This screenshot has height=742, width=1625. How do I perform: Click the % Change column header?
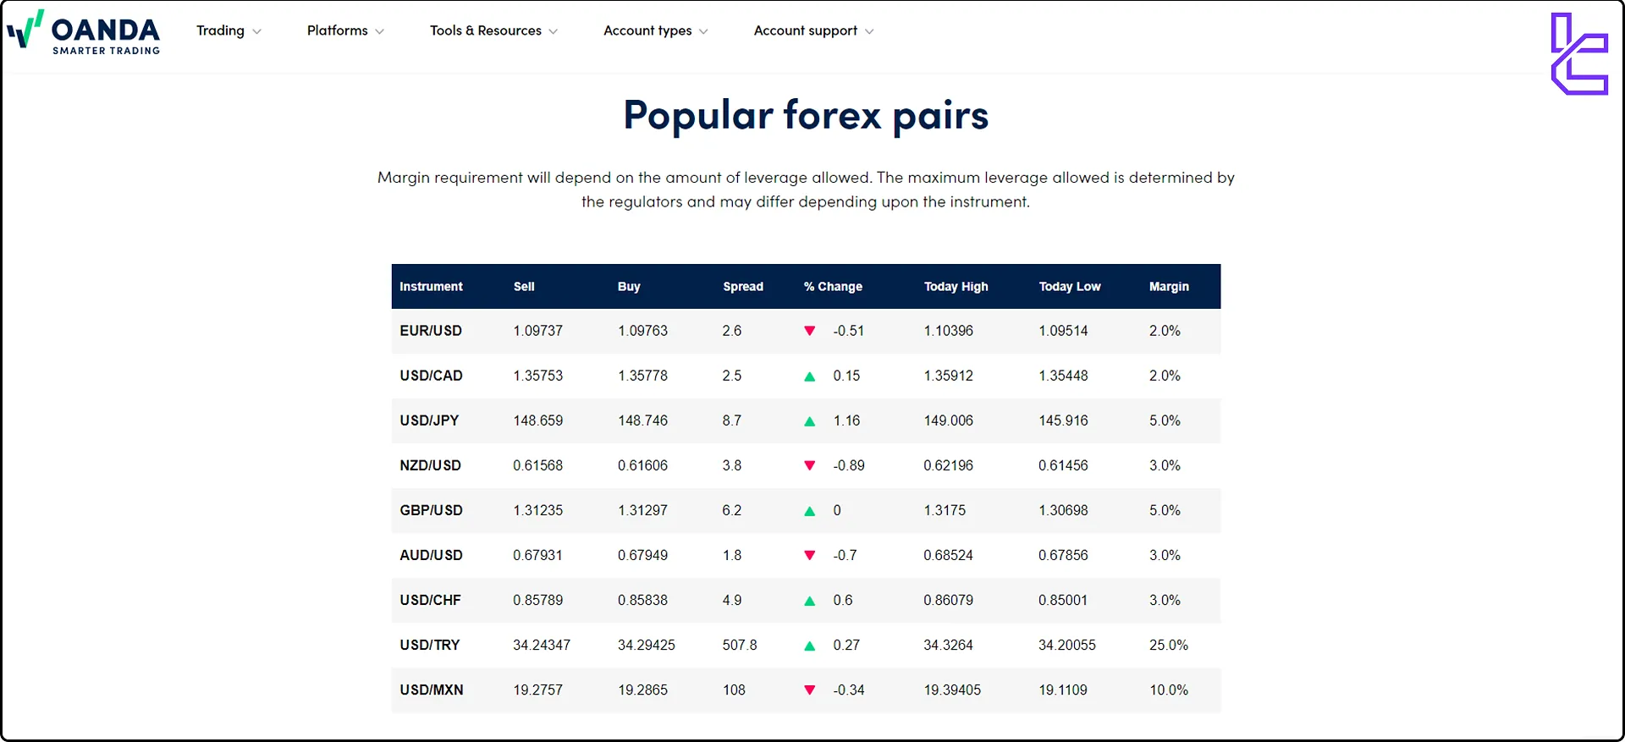tap(833, 287)
